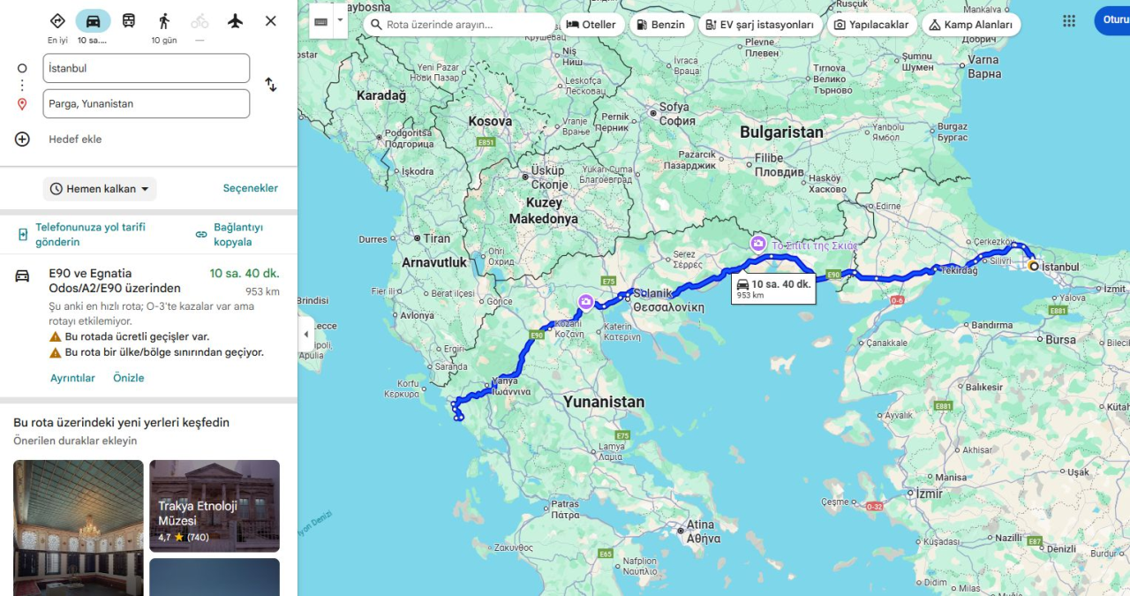Viewport: 1130px width, 596px height.
Task: Toggle the Benzin stations filter
Action: (x=660, y=25)
